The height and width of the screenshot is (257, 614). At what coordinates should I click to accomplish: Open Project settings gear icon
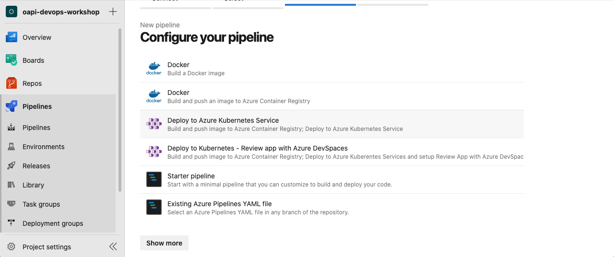point(12,247)
